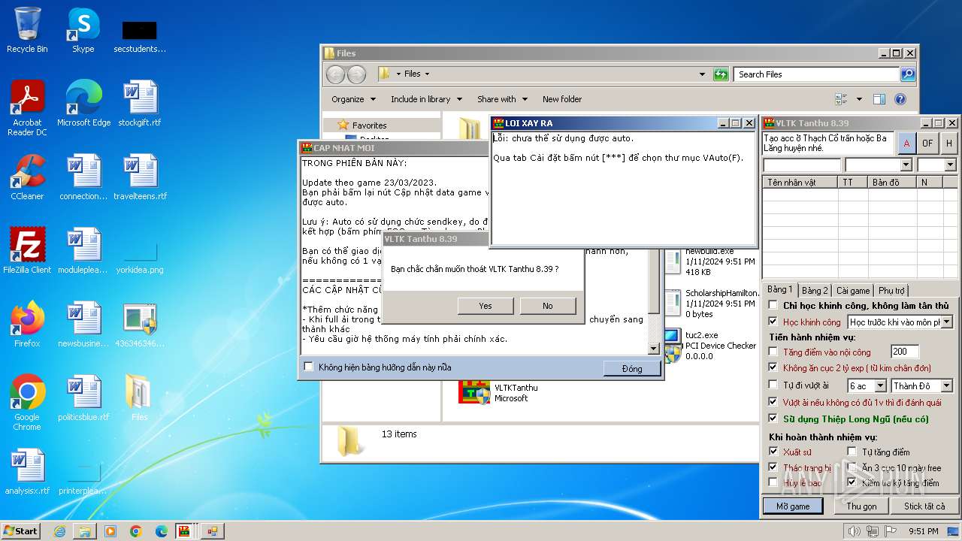Open the Skype desktop shortcut
The image size is (962, 541).
click(x=83, y=30)
